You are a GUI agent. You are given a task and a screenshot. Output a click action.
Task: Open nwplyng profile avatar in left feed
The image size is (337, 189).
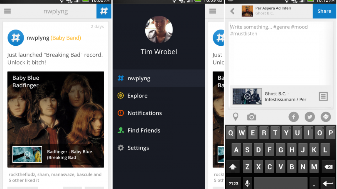[16, 38]
